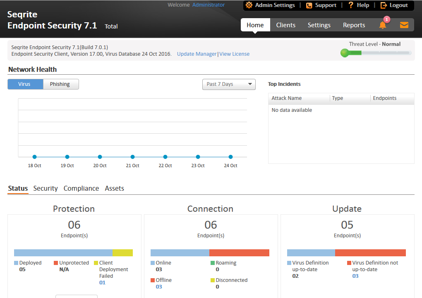Open the Clients tab

pos(285,25)
